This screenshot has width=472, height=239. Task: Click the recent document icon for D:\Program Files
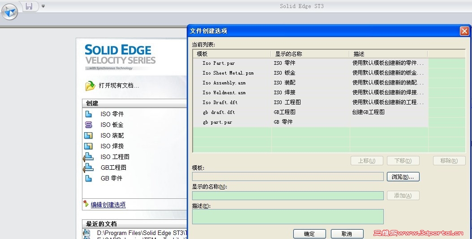coord(87,232)
